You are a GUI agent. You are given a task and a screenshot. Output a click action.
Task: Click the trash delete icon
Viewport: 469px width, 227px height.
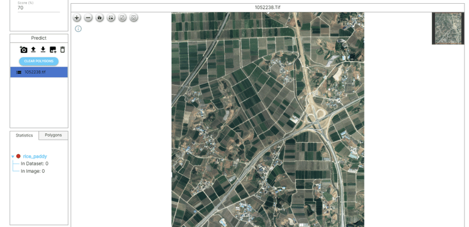point(62,50)
